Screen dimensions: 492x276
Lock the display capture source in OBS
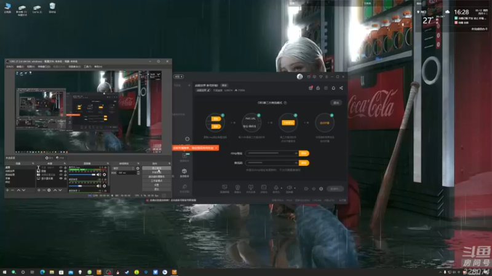coord(65,178)
